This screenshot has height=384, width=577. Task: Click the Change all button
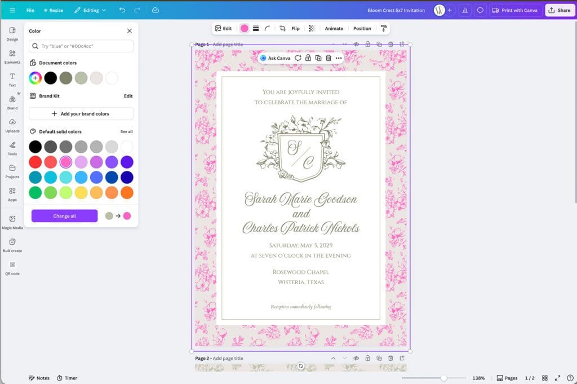64,215
